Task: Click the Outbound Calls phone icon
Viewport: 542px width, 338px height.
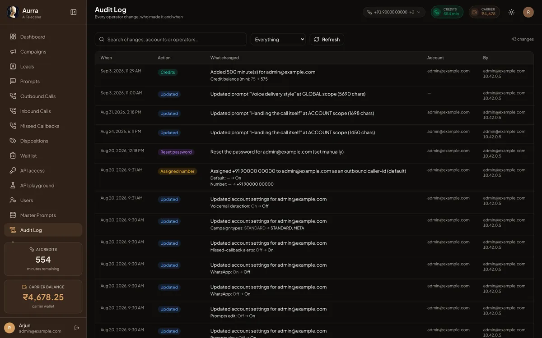Action: click(13, 96)
